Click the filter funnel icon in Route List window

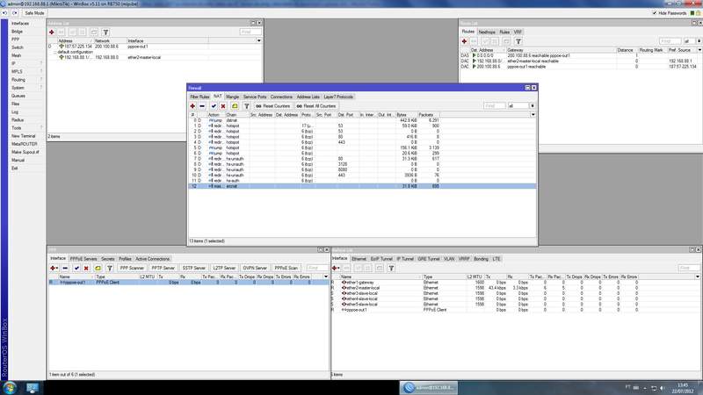click(x=518, y=41)
